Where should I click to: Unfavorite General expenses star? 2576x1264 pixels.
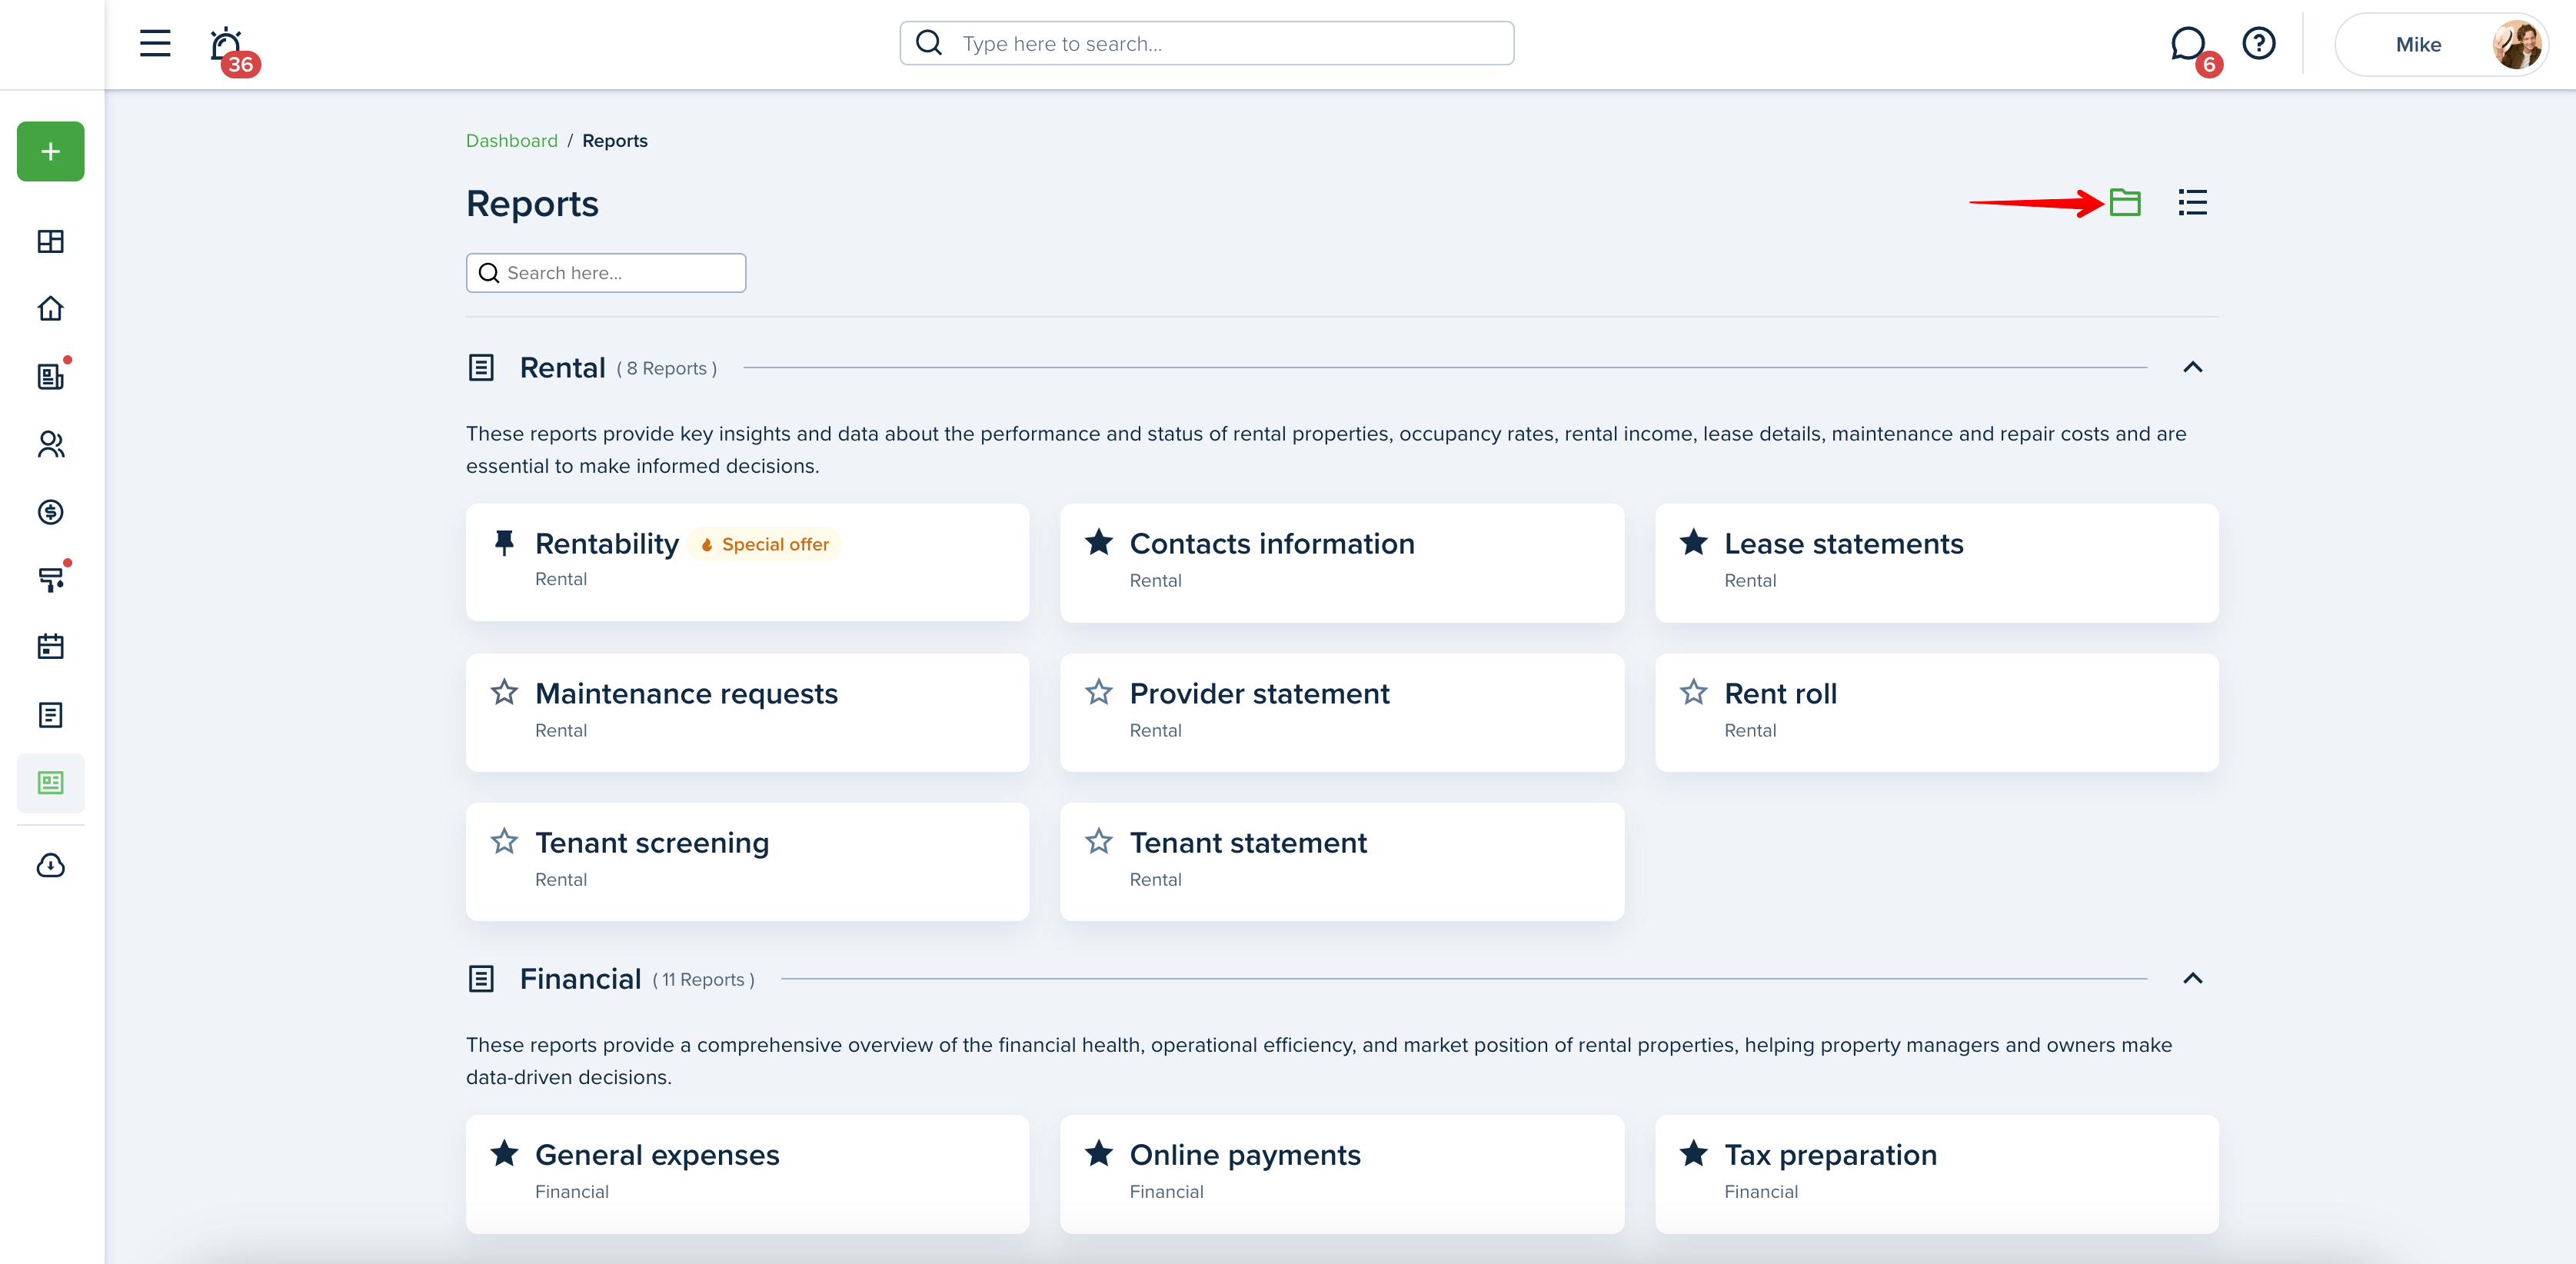pos(504,1153)
